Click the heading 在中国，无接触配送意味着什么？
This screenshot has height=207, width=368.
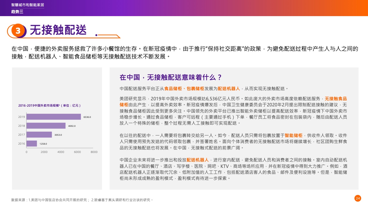tap(171, 77)
